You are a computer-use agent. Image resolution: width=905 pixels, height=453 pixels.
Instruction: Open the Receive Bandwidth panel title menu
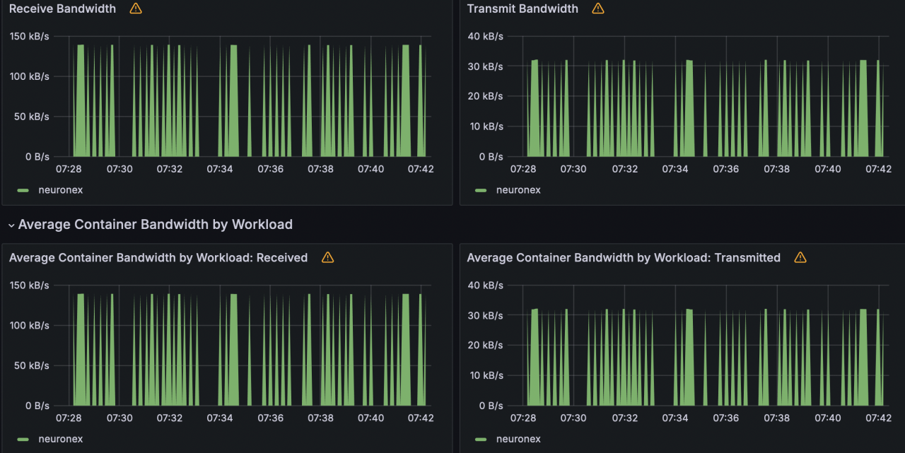62,8
